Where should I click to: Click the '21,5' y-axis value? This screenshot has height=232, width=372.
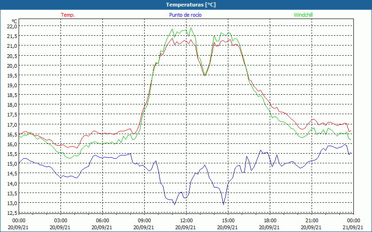(12, 36)
